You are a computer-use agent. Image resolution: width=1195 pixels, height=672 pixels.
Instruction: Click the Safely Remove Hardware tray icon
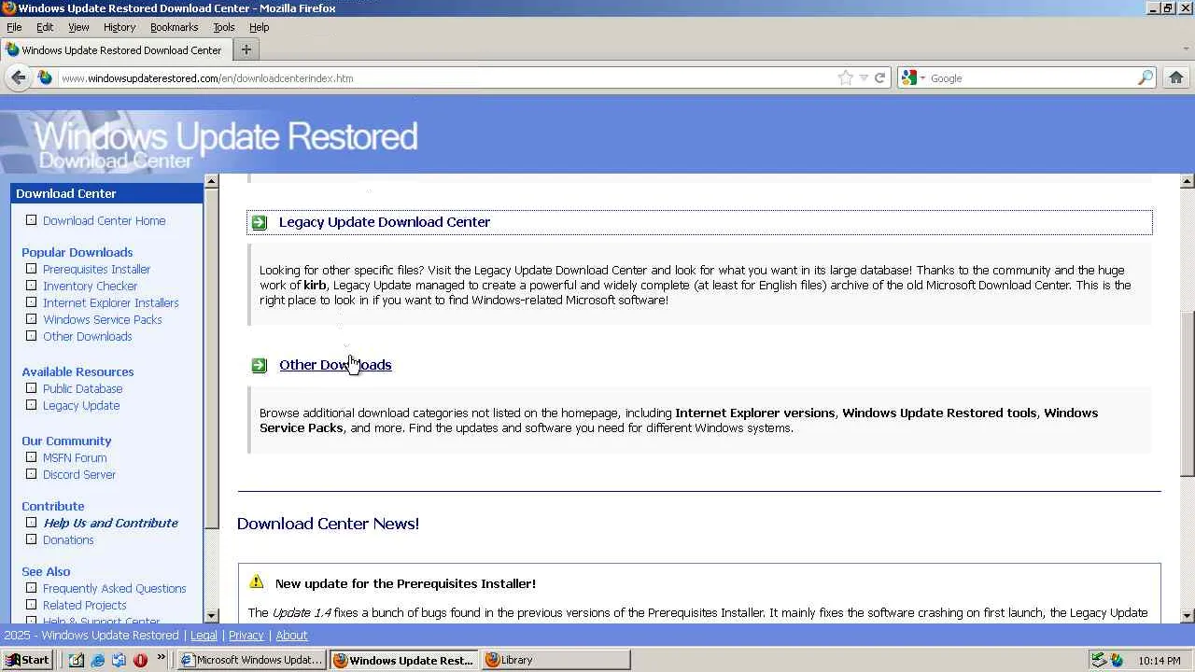click(1099, 660)
